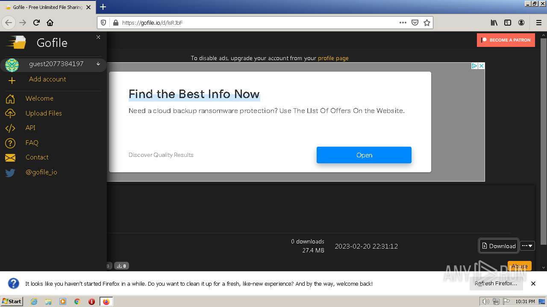
Task: Follow the profile page link
Action: tap(333, 58)
